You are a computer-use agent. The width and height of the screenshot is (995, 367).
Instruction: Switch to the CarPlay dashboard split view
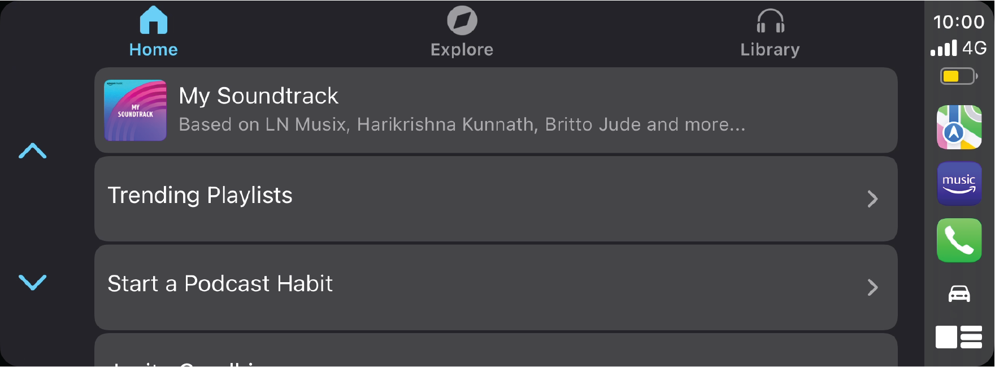pyautogui.click(x=959, y=337)
